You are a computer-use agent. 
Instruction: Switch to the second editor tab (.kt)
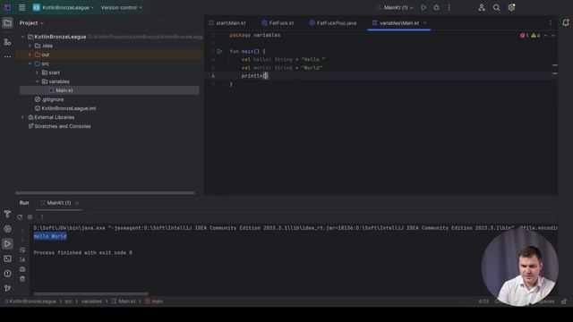click(278, 23)
